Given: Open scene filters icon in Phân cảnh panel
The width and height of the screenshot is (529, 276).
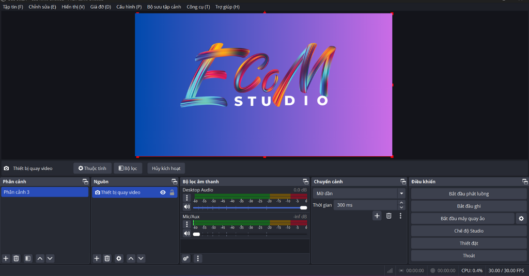Looking at the screenshot, I should 28,258.
